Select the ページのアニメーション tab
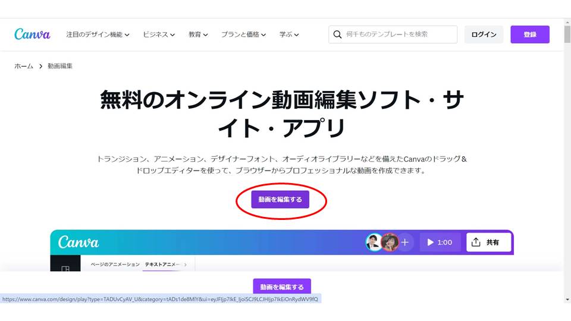This screenshot has width=571, height=321. (x=115, y=265)
